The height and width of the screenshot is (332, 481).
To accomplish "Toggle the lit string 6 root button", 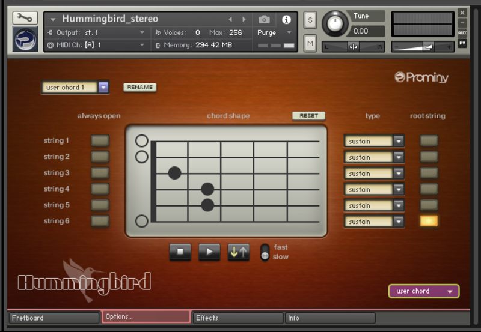I will (429, 221).
